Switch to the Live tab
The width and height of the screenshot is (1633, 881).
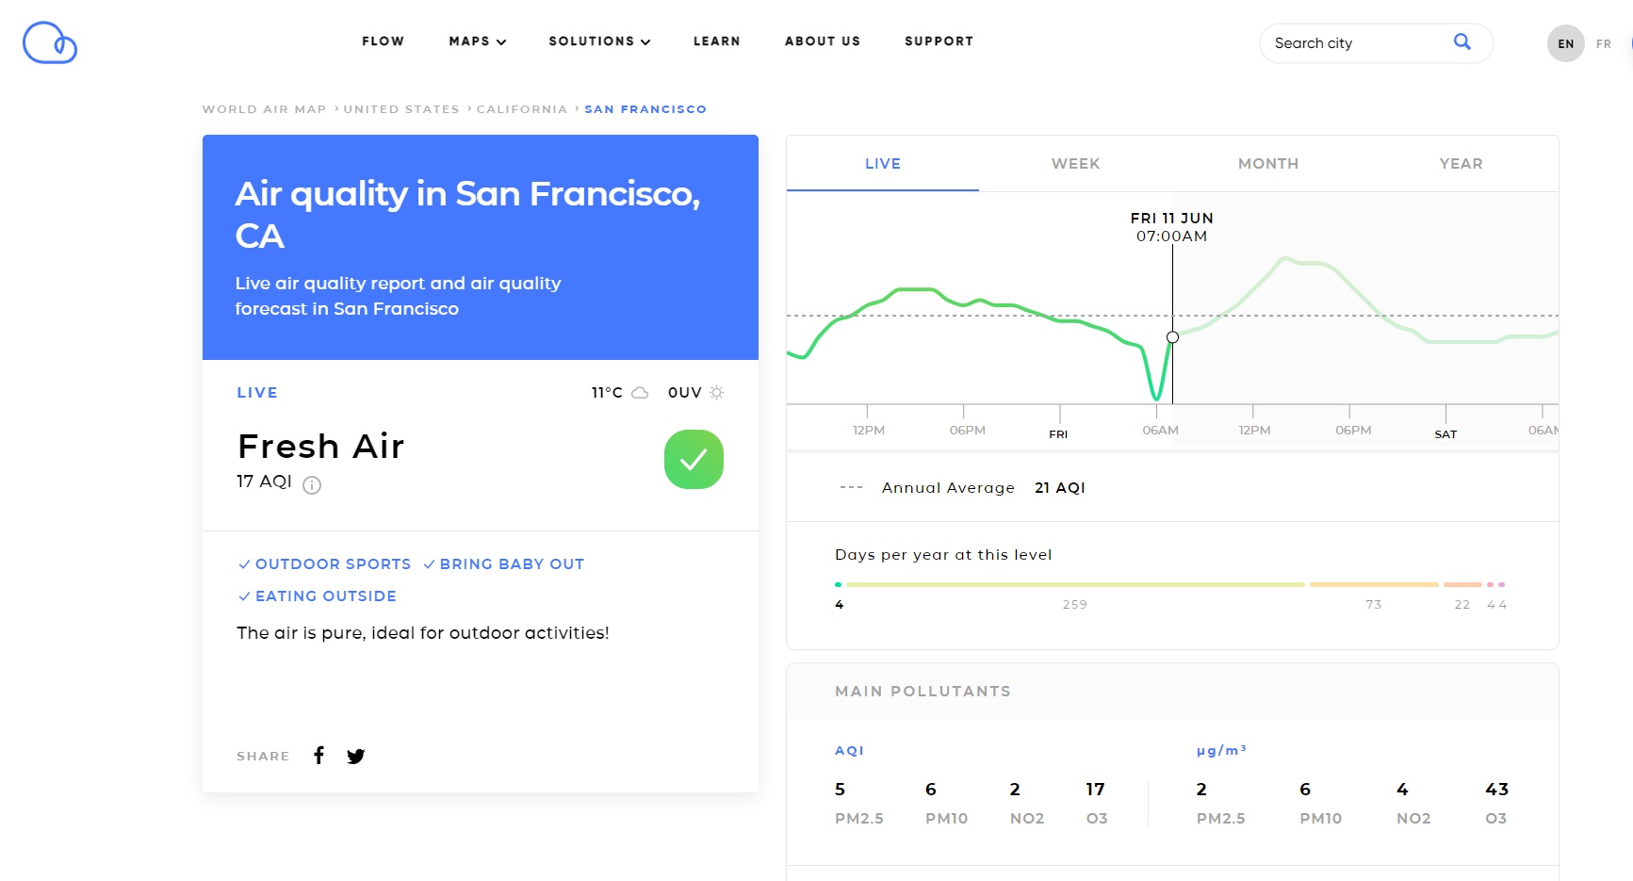[x=883, y=164]
